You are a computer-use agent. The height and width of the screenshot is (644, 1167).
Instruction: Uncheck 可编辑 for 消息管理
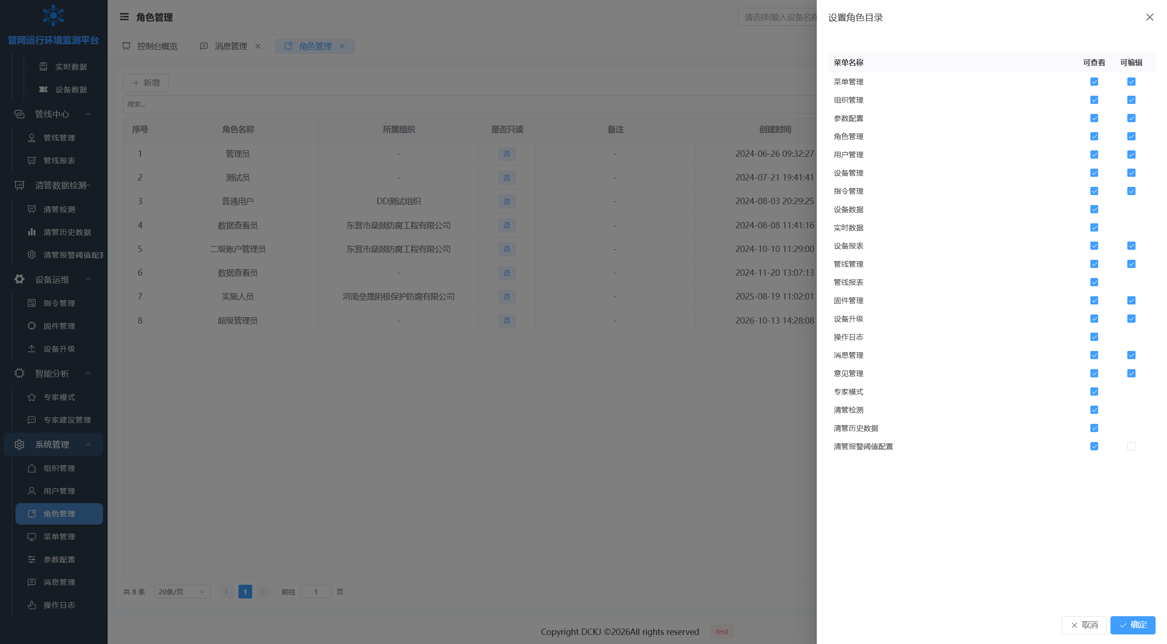(1131, 355)
